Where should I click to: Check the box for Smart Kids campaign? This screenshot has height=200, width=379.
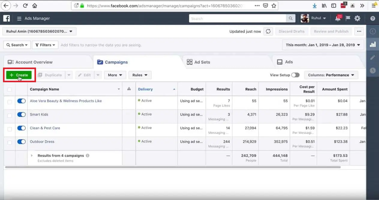[10, 115]
